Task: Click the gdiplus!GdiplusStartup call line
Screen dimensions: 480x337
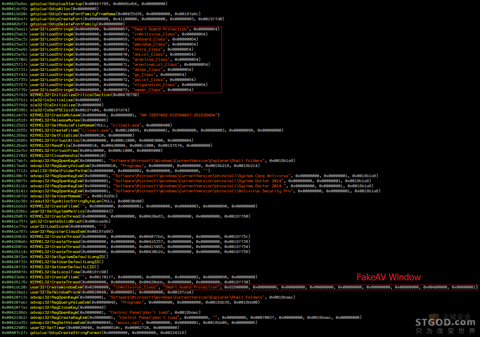Action: click(x=85, y=4)
